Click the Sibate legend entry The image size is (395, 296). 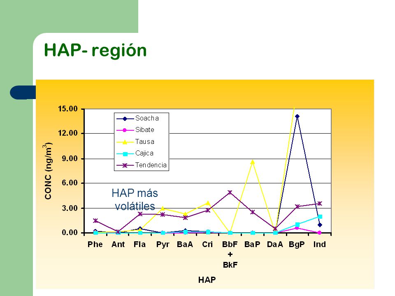(x=135, y=130)
